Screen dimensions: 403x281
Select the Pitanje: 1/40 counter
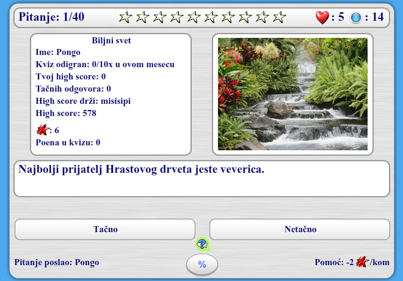pos(52,17)
